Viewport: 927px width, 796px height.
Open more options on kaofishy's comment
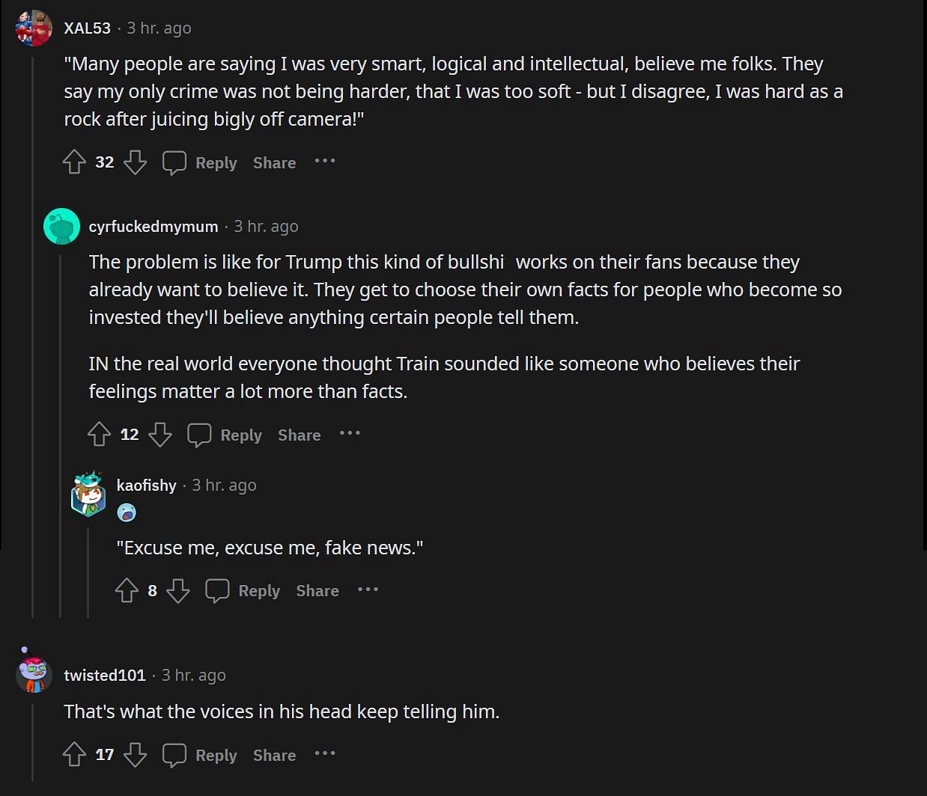pyautogui.click(x=368, y=590)
